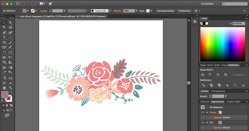249x131 pixels.
Task: Select the Type tool
Action: click(x=4, y=38)
